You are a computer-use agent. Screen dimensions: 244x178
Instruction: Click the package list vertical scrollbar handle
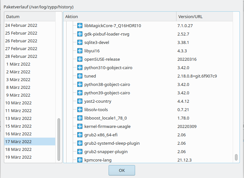[236, 157]
